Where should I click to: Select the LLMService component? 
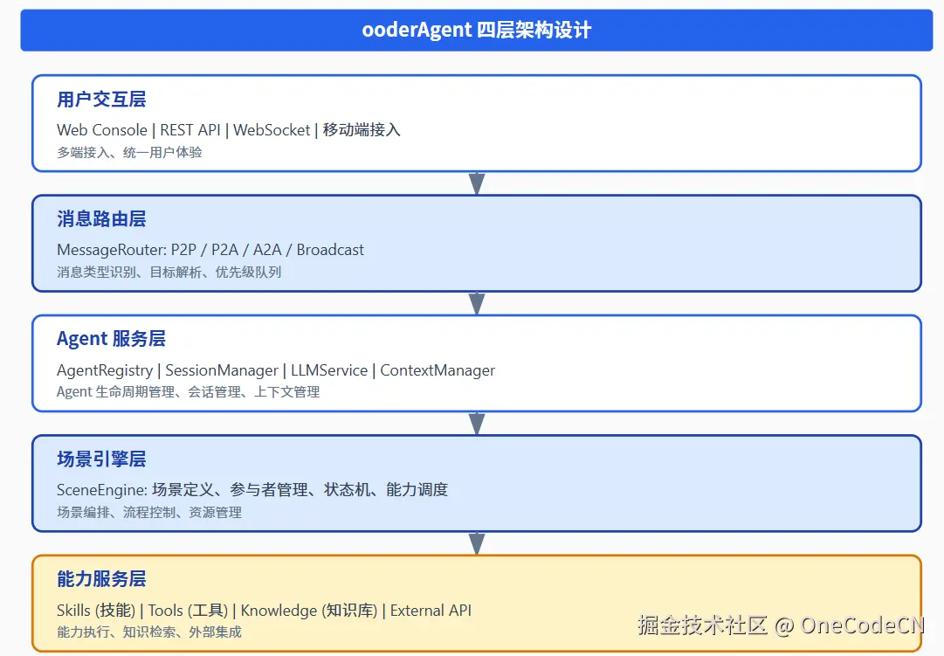coord(329,369)
